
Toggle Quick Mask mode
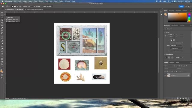[x=2, y=75]
